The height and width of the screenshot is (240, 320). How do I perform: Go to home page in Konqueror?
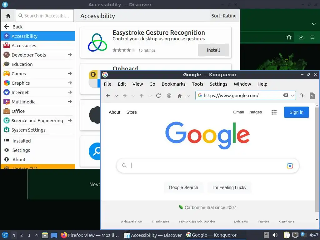click(180, 96)
